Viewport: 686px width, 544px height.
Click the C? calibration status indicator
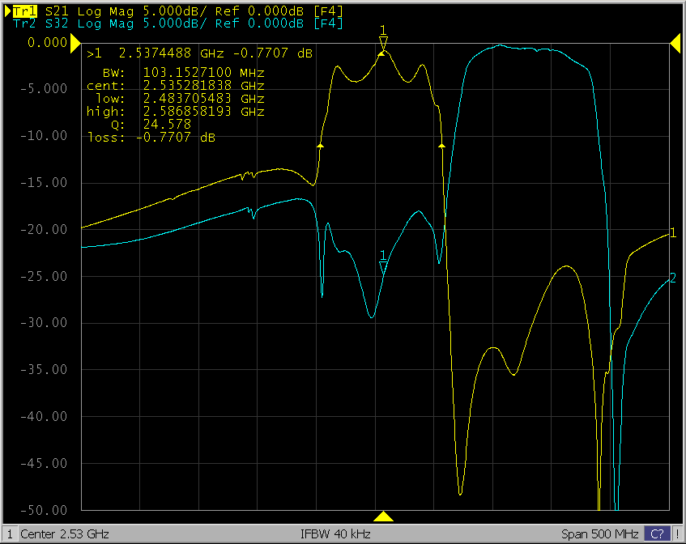coord(658,534)
